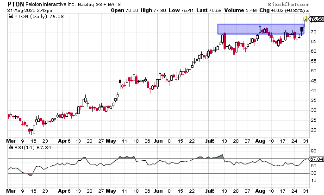Click the 35 label on price axis
Screen dimensions: 324x195
coord(314,101)
